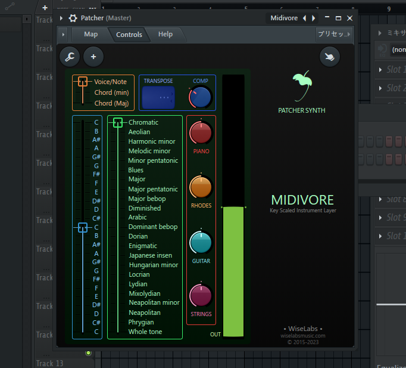
Task: Select next preset arrow next to Midivore
Action: [x=314, y=18]
